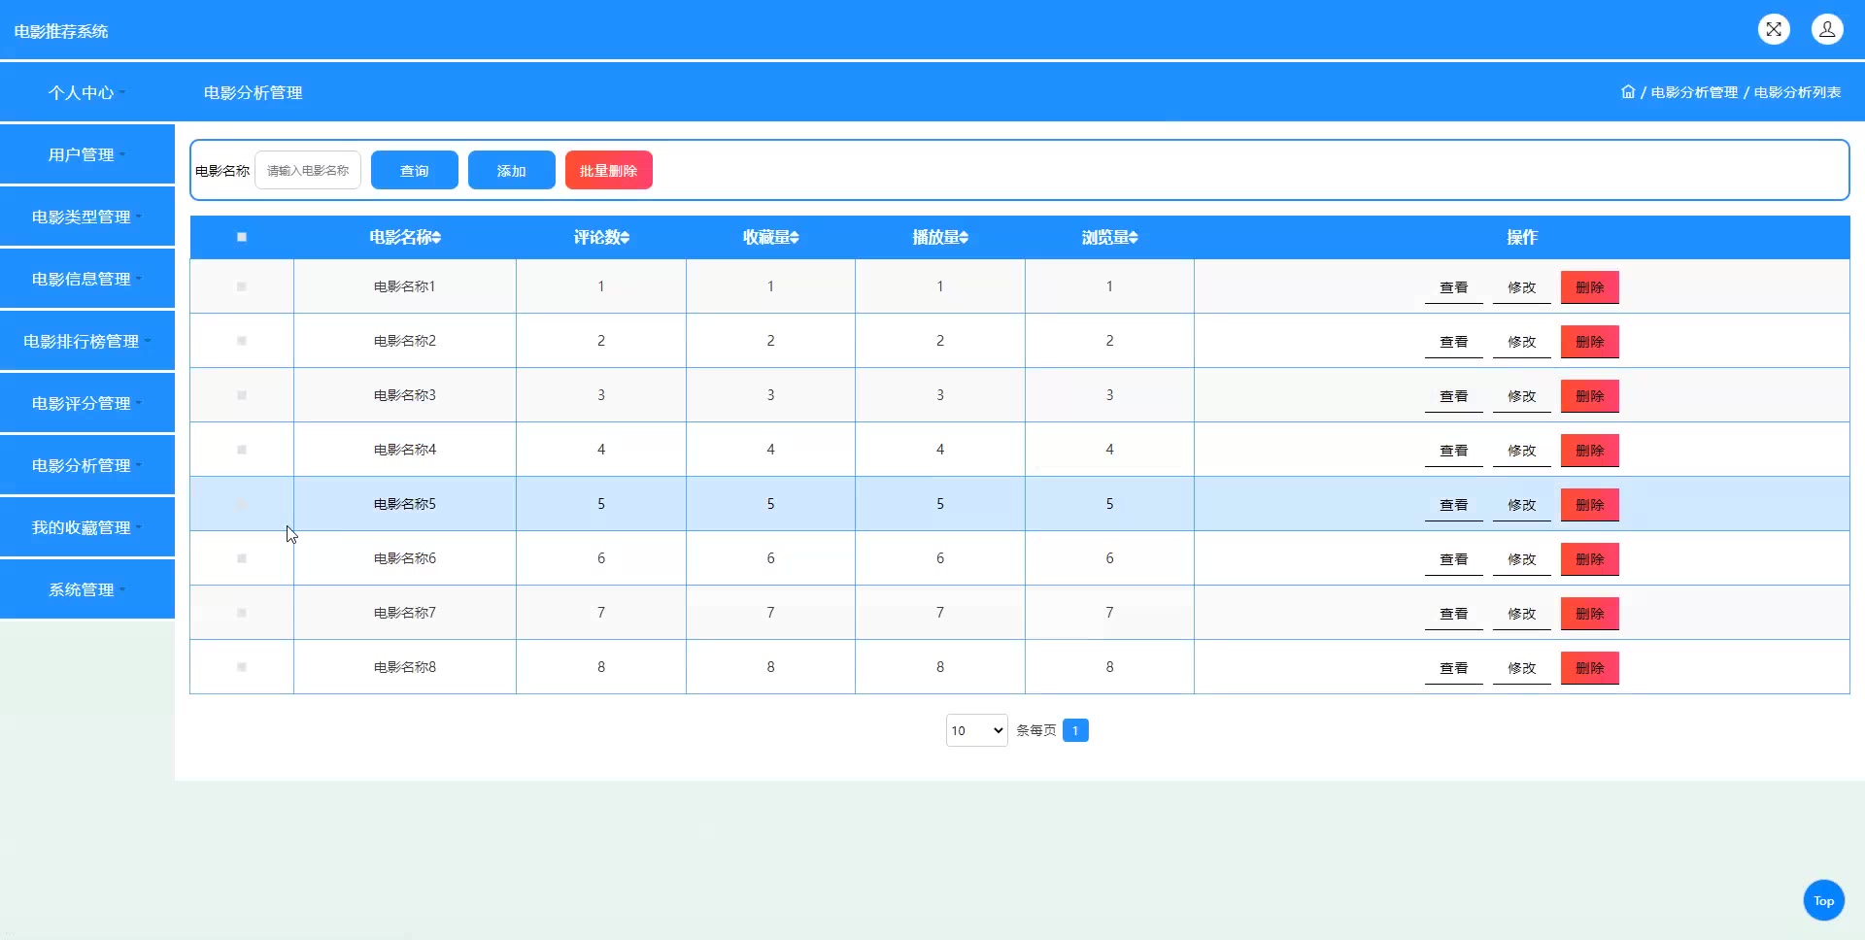Open the user profile icon

click(1827, 29)
